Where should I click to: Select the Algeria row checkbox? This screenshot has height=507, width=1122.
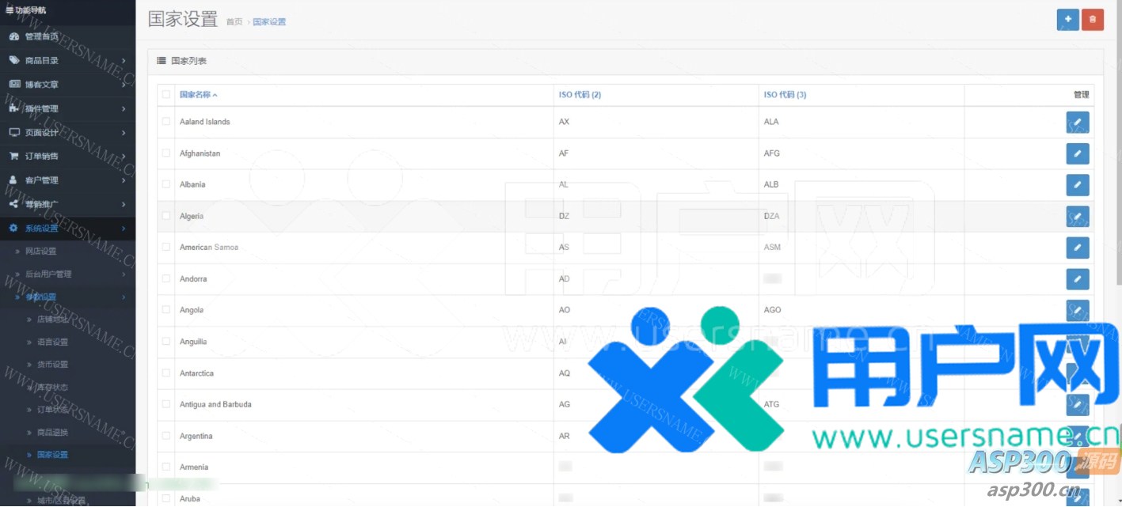tap(165, 216)
